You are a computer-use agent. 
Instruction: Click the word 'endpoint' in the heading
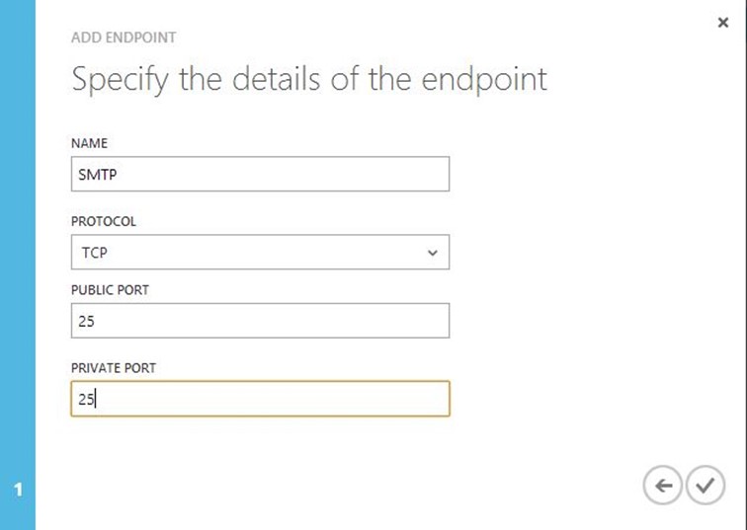476,80
